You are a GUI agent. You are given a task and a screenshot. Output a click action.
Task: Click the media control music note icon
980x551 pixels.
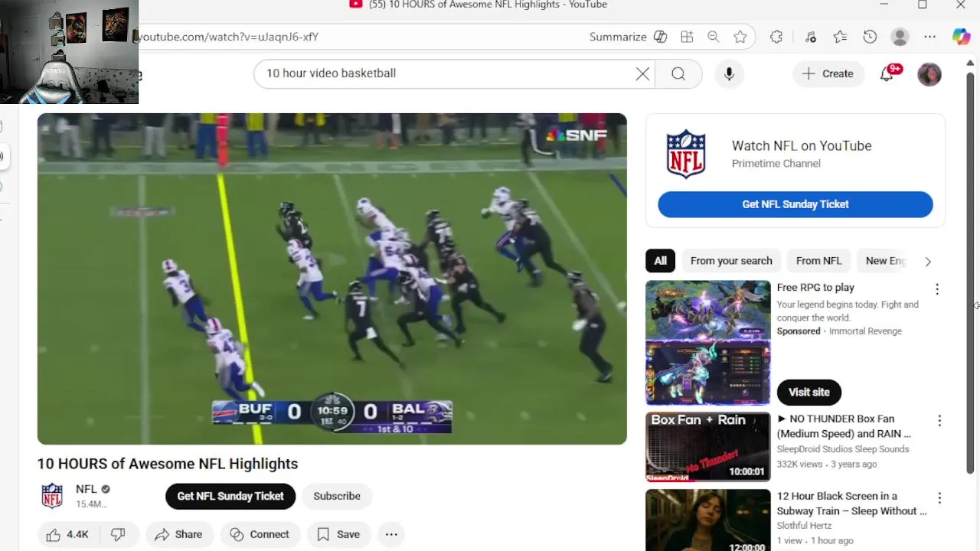811,37
